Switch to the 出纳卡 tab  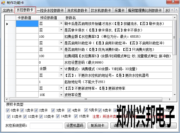[x=8, y=10]
